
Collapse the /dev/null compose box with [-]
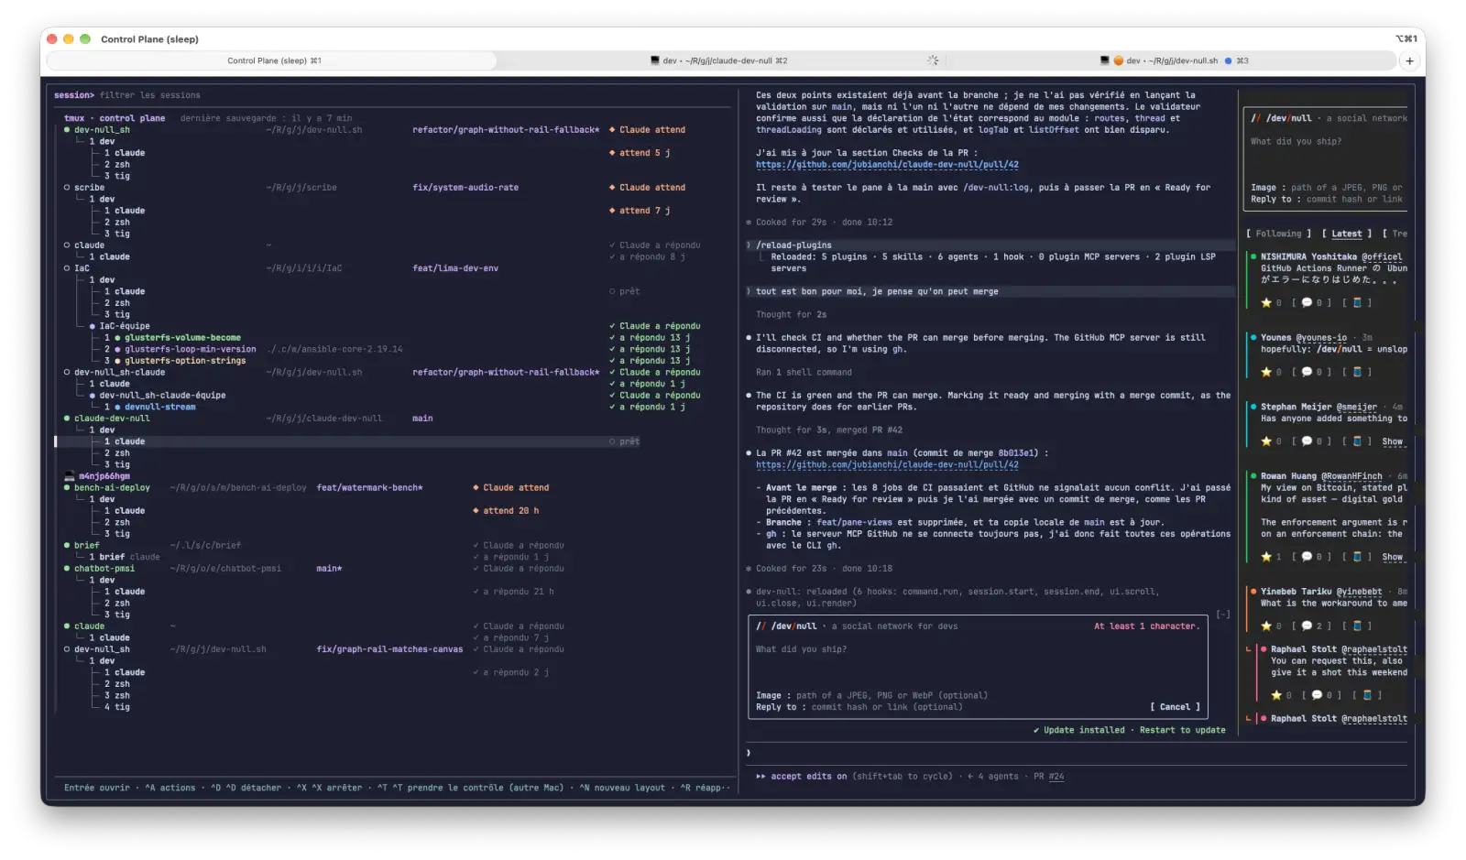coord(1223,615)
